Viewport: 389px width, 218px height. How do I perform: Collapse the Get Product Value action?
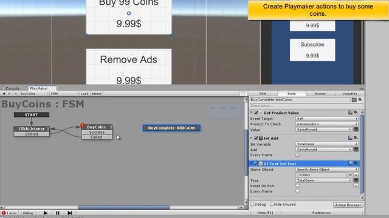click(x=251, y=113)
